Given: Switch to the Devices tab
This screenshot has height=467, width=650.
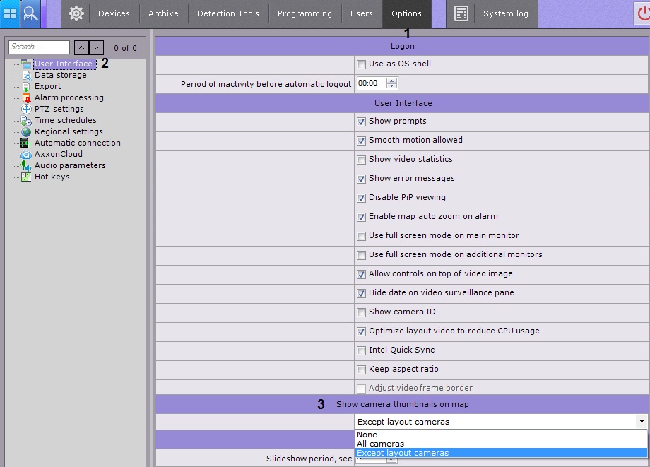Looking at the screenshot, I should (x=114, y=13).
